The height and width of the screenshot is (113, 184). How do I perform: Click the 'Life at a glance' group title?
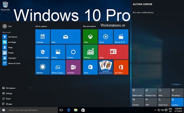[41, 26]
